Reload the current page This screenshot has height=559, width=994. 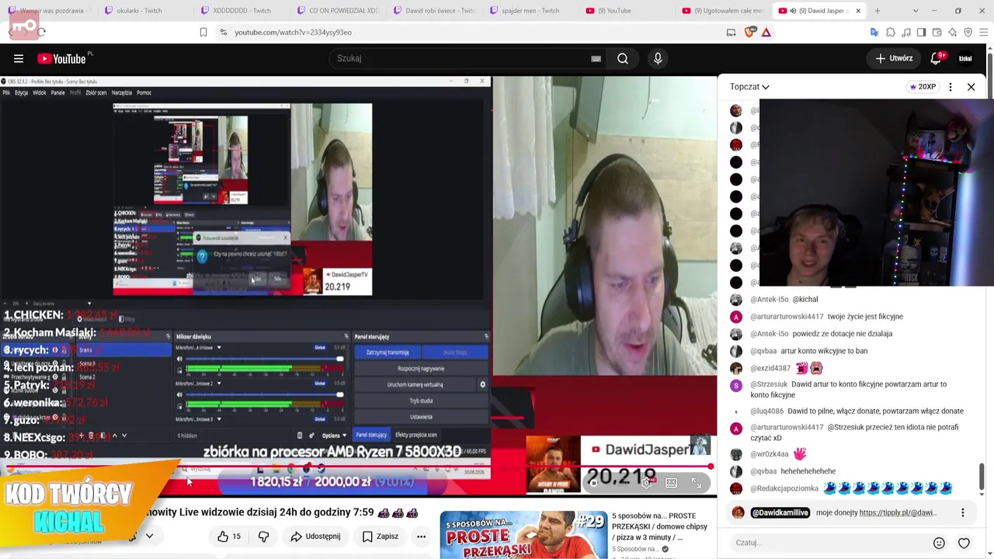41,33
